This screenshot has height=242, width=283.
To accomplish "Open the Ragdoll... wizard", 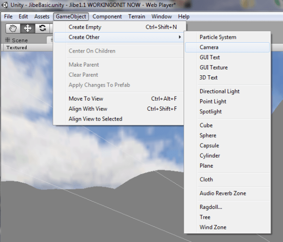I will point(227,207).
